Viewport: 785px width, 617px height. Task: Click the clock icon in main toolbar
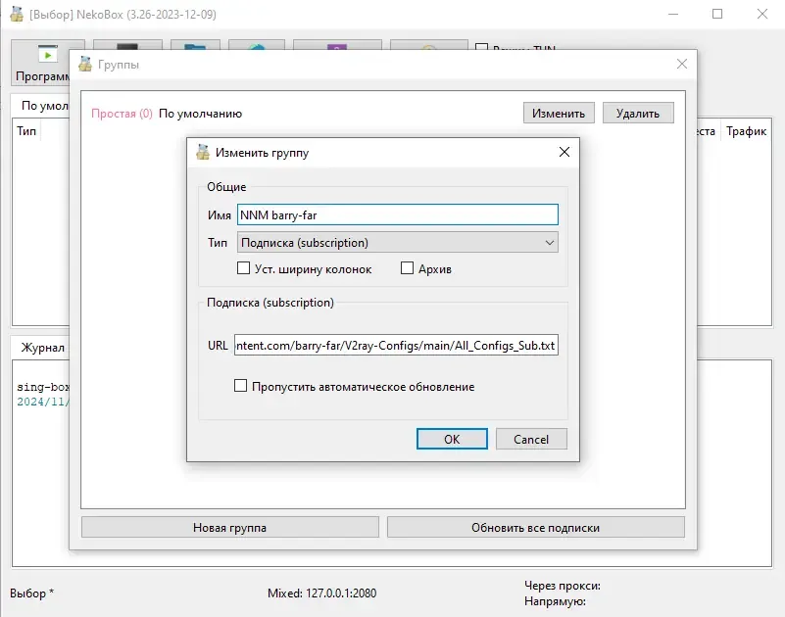[x=427, y=45]
